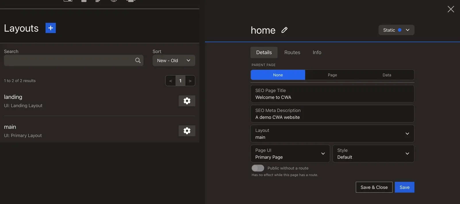Image resolution: width=460 pixels, height=204 pixels.
Task: Click the '1 to 2 of 2 results' text
Action: coord(20,81)
